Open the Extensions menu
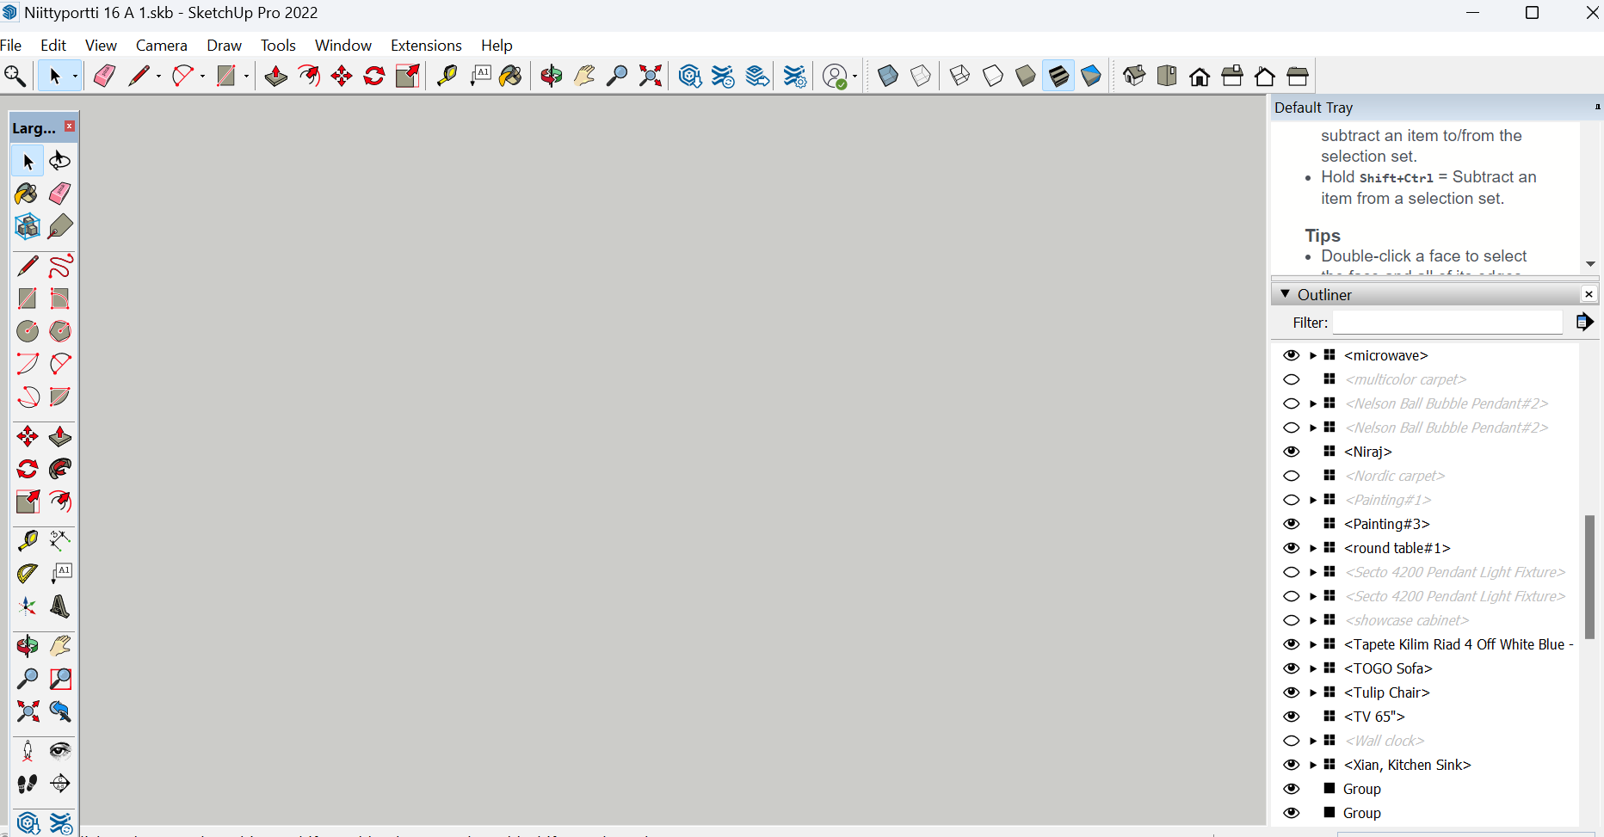The width and height of the screenshot is (1604, 837). pyautogui.click(x=426, y=46)
